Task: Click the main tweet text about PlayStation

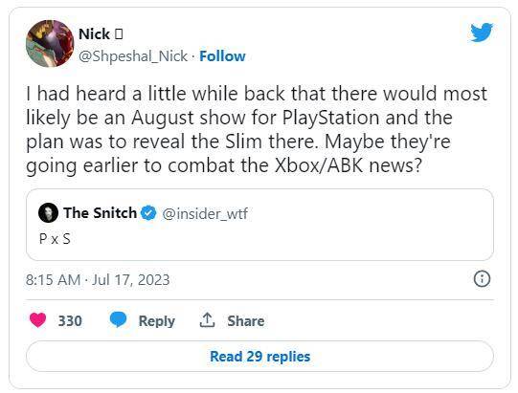Action: 257,129
